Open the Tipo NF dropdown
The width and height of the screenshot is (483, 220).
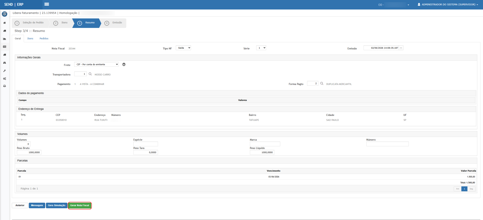(x=183, y=48)
